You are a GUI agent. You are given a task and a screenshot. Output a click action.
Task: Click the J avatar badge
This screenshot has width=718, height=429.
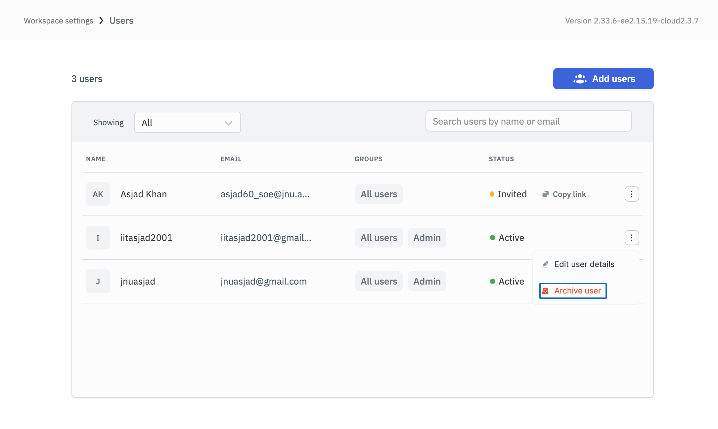[98, 281]
